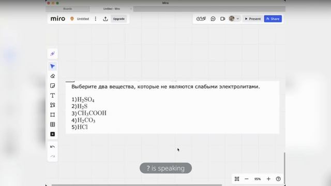Select answer 3) CH3COOH
Screen dimensions: 331x186
coord(89,113)
